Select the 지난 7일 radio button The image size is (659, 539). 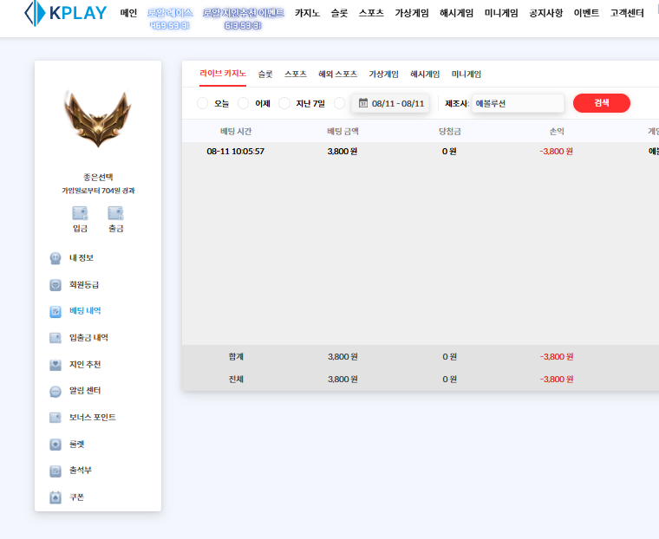coord(284,103)
